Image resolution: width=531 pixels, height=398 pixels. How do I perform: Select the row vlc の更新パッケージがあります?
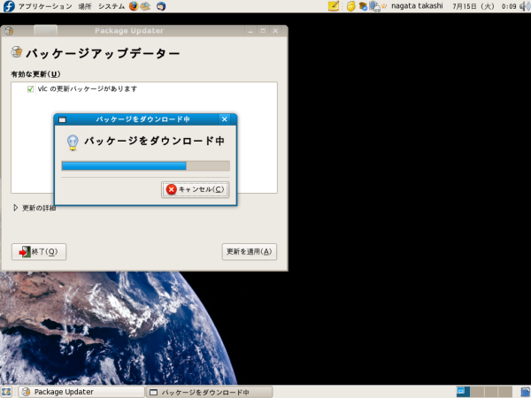tap(144, 89)
